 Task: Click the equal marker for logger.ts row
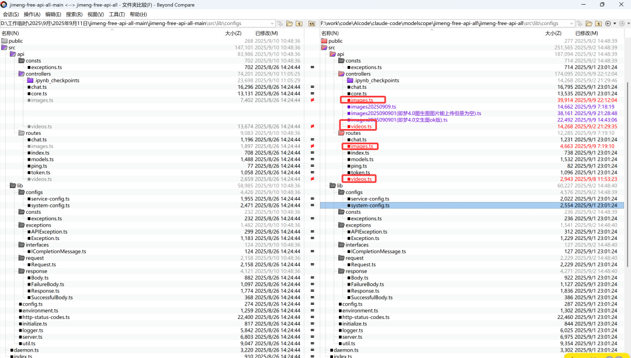[312, 330]
